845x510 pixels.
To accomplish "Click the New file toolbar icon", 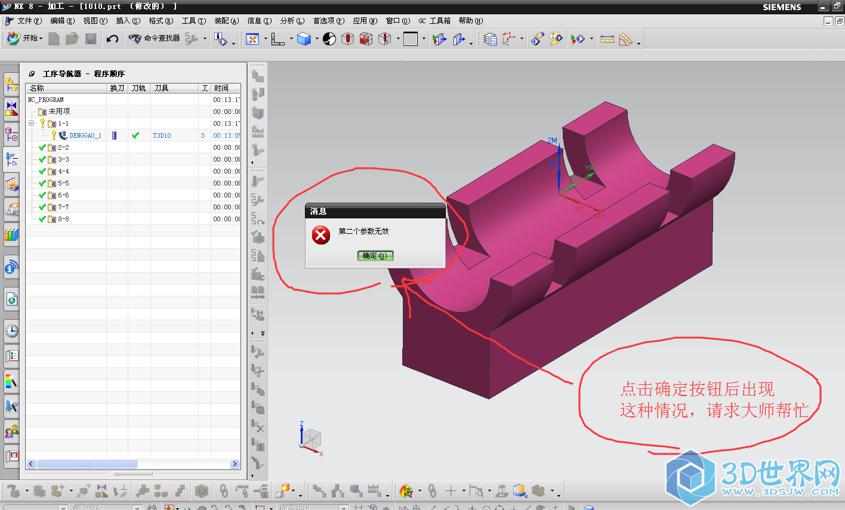I will click(x=54, y=39).
